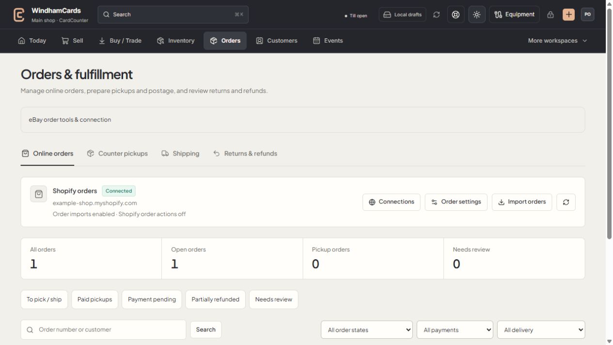Apply Partially refunded filter

click(x=215, y=299)
